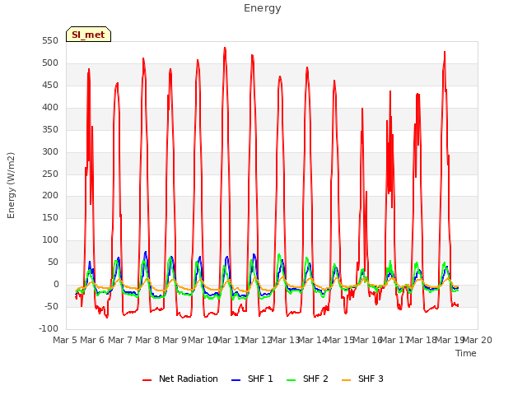Click the Mar 18 x-axis tick label
The height and width of the screenshot is (395, 527).
(x=422, y=340)
